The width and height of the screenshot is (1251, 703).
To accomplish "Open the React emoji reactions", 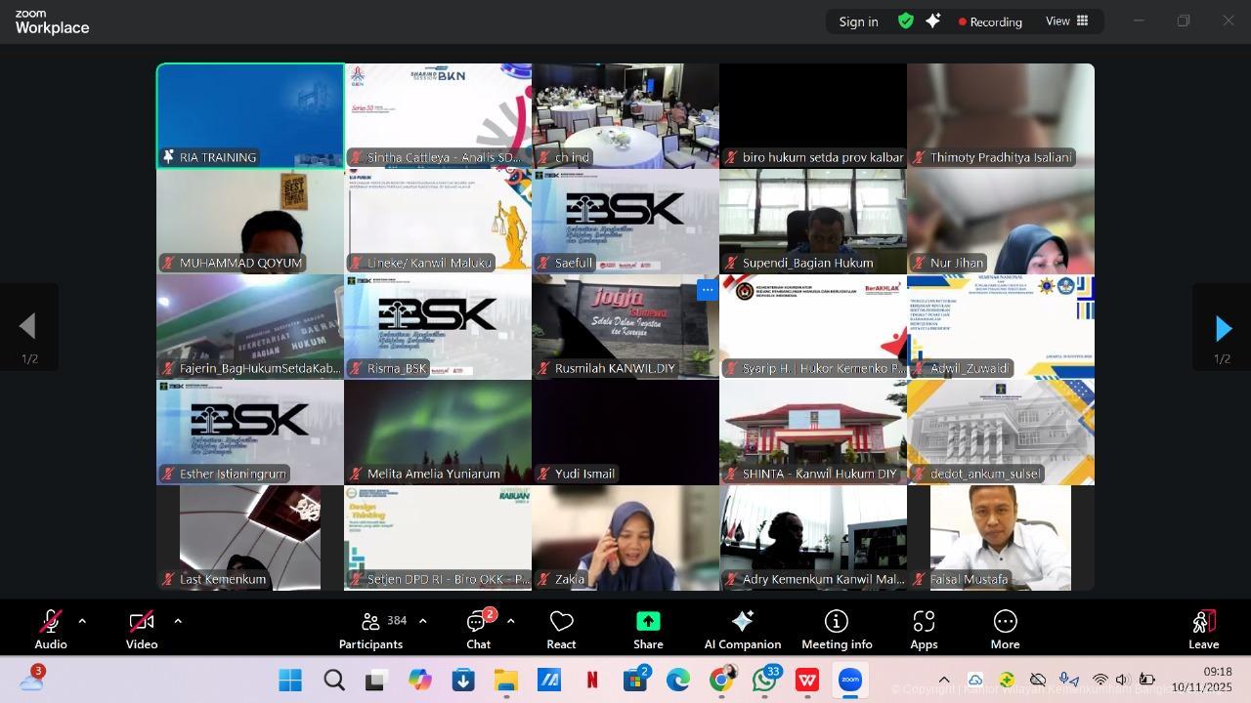I will tap(561, 629).
